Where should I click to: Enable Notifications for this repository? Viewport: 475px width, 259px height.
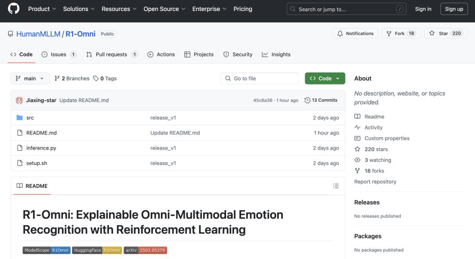click(x=355, y=33)
